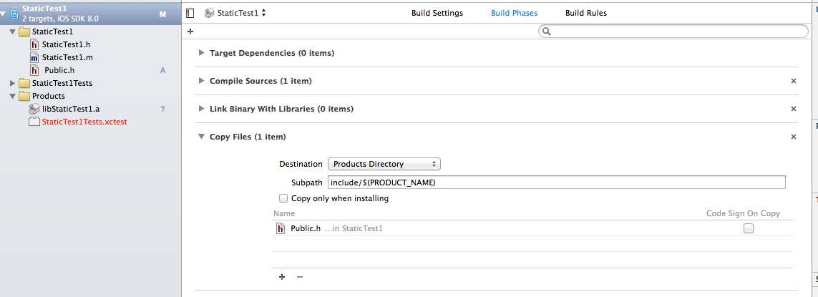818x297 pixels.
Task: Open the StaticTest1 target selector popup
Action: (x=235, y=13)
